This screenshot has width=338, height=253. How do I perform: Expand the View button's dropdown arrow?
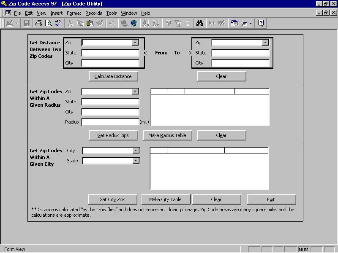coord(16,23)
